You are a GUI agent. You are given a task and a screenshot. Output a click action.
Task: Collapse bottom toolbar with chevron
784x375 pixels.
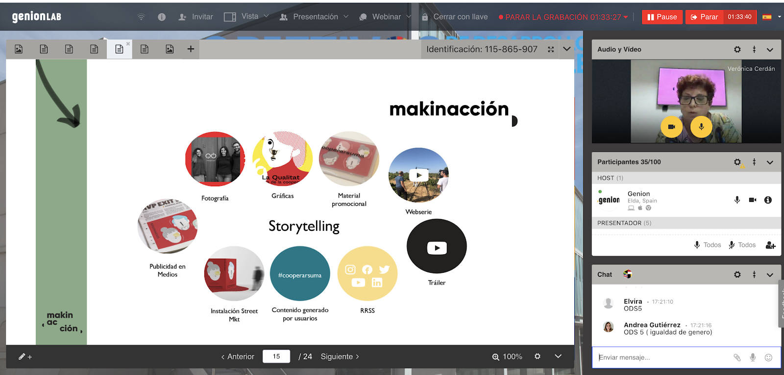pyautogui.click(x=558, y=356)
